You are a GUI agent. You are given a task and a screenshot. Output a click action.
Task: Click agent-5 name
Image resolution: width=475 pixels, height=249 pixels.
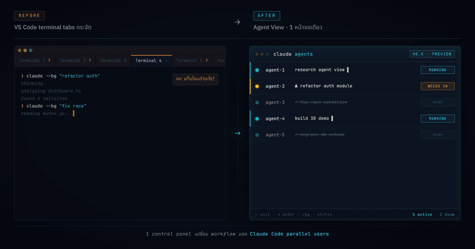[x=275, y=135]
